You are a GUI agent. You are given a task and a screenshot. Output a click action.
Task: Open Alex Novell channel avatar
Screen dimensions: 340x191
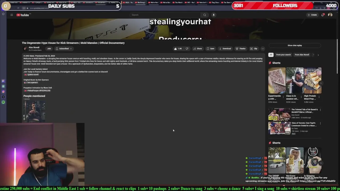(25, 49)
